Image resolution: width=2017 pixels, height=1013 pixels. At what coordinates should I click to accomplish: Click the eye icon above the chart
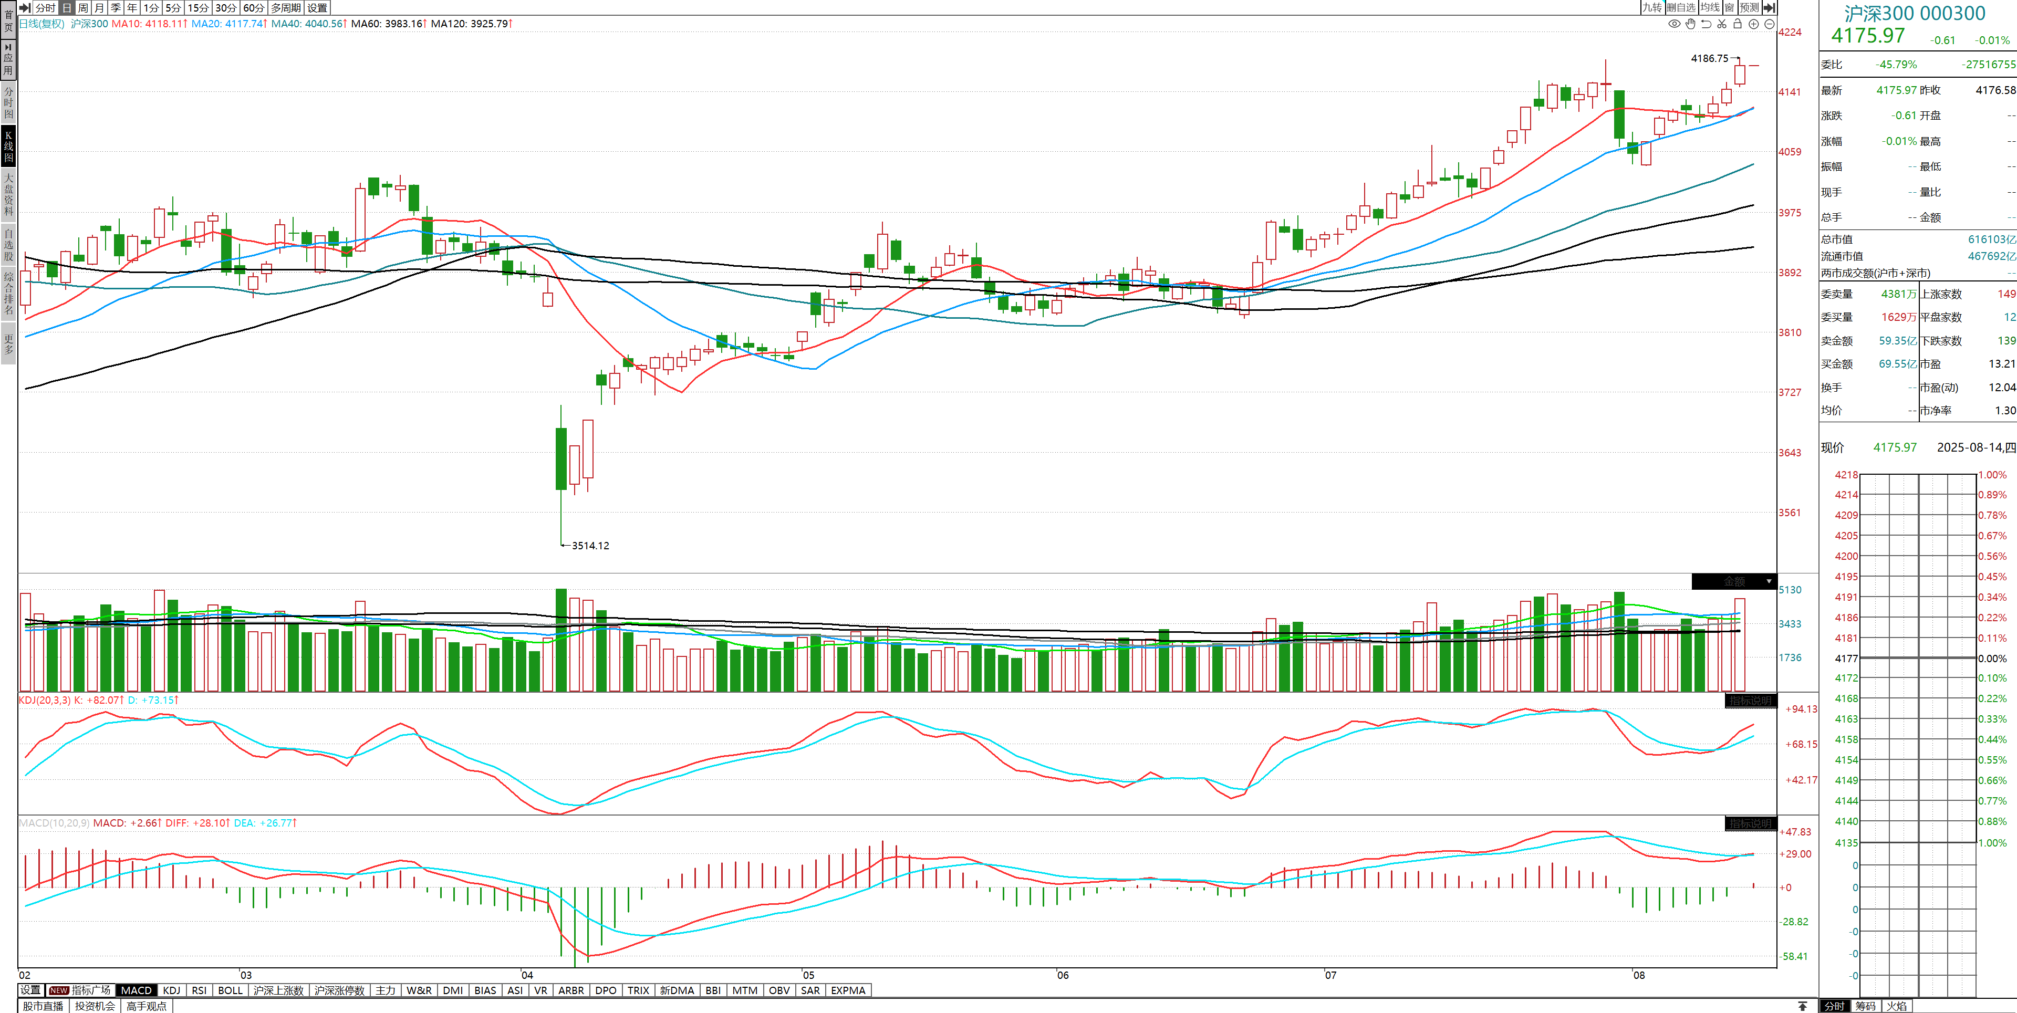1674,24
